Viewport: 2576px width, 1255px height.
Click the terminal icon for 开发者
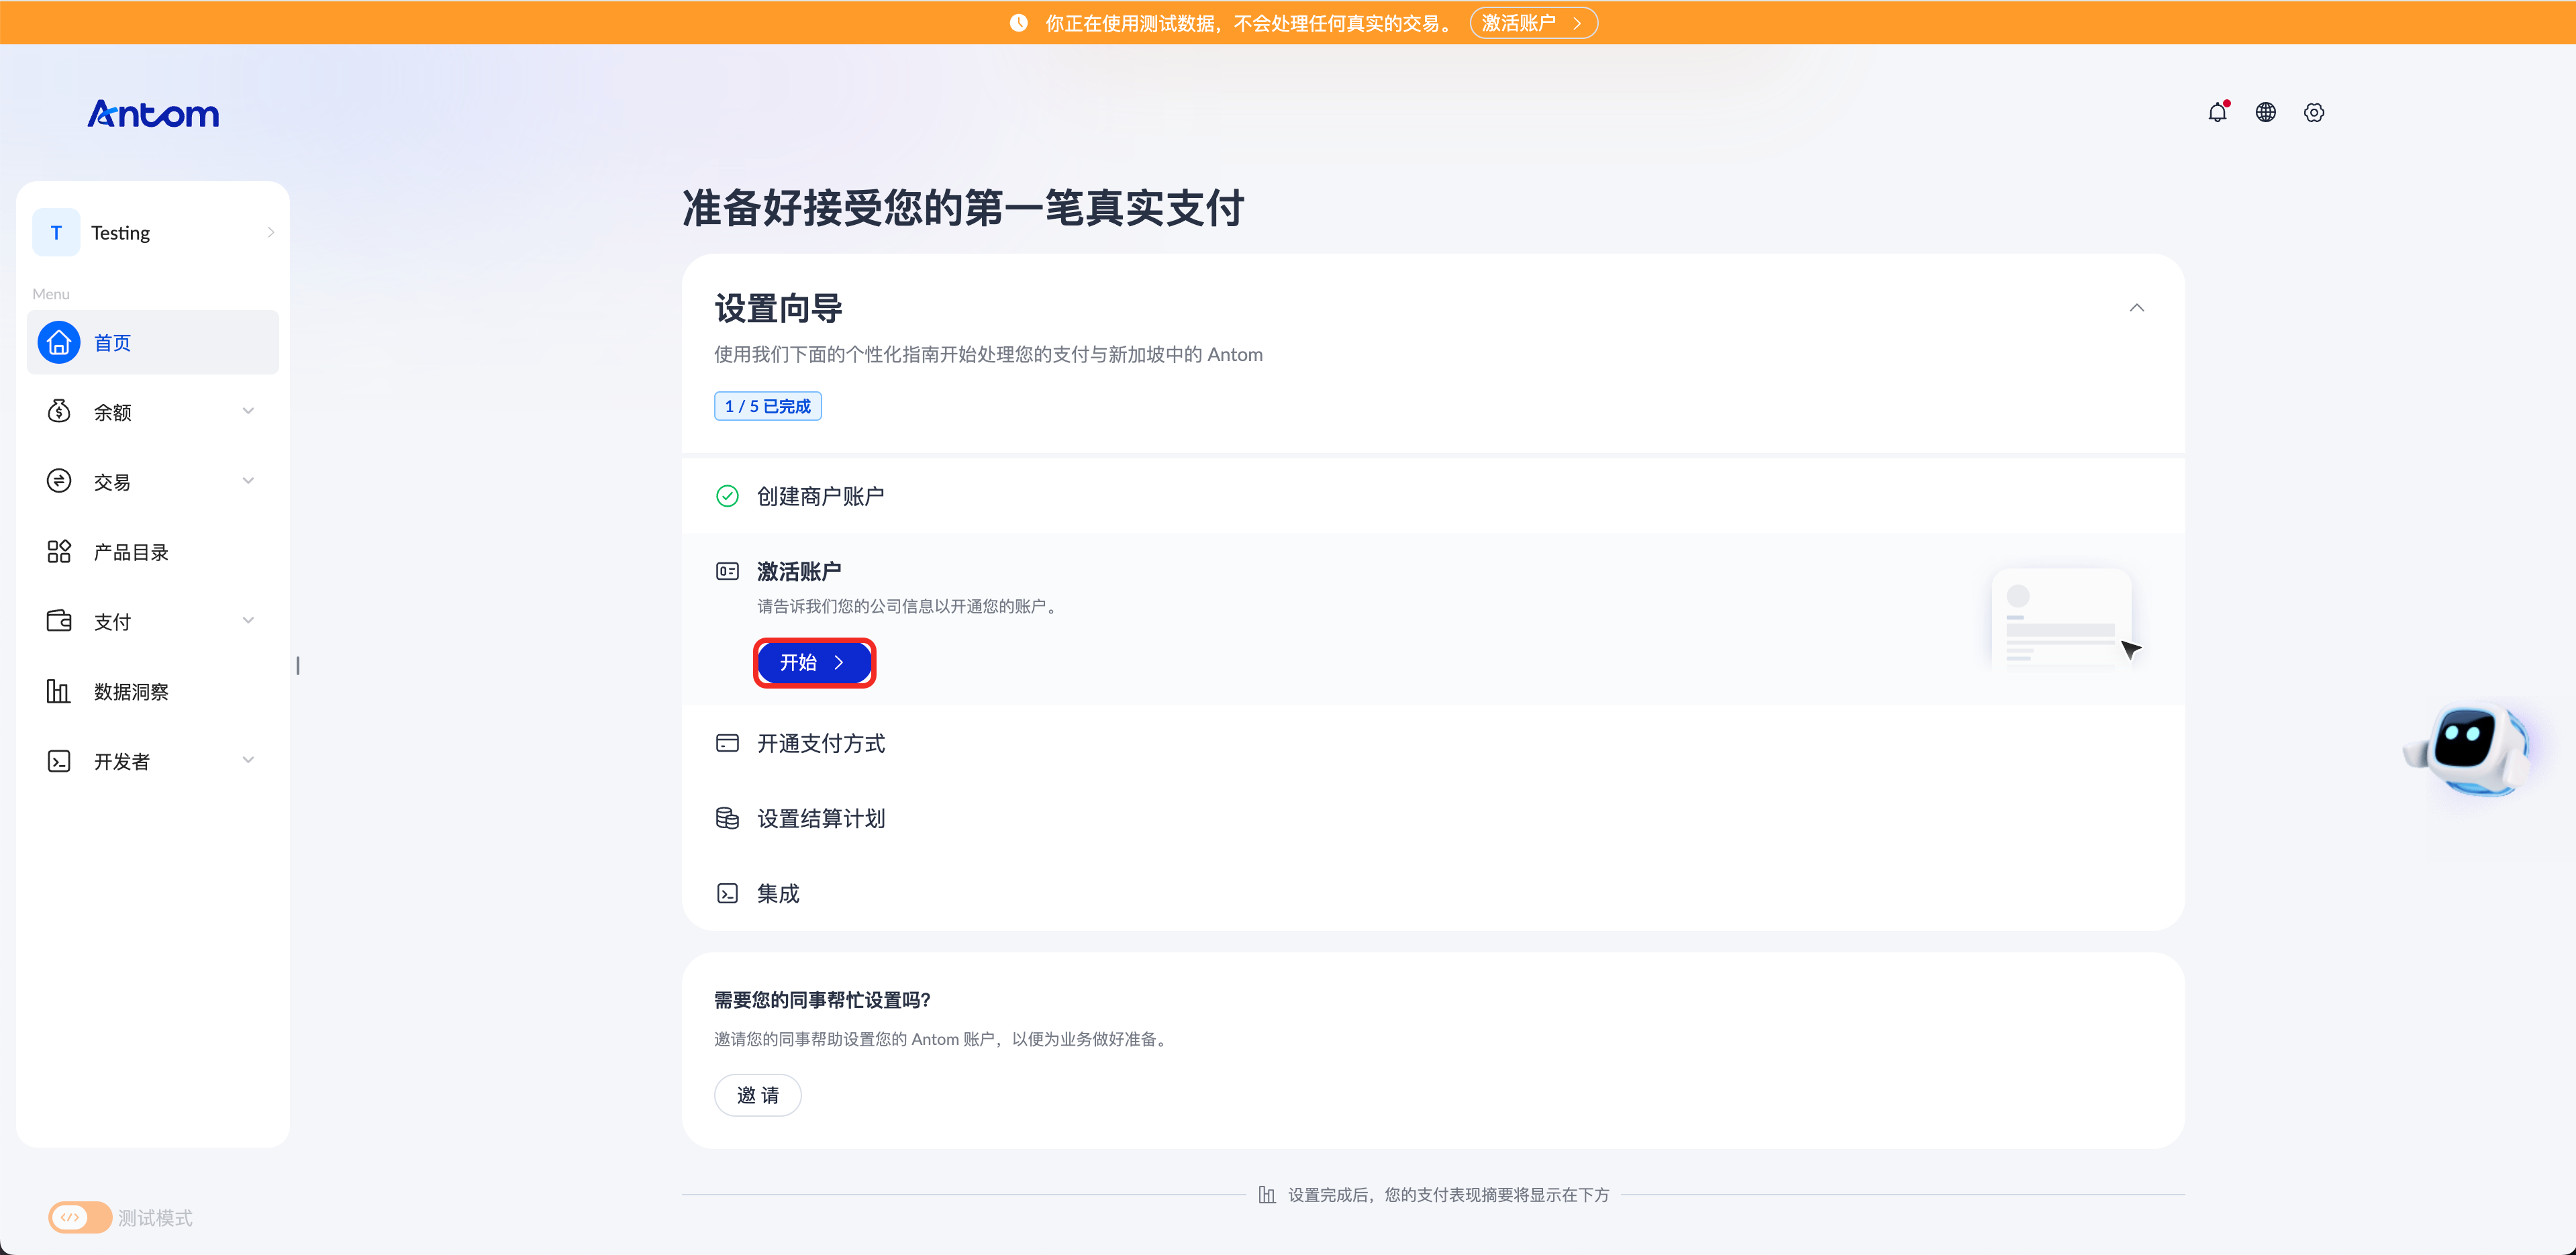tap(59, 761)
